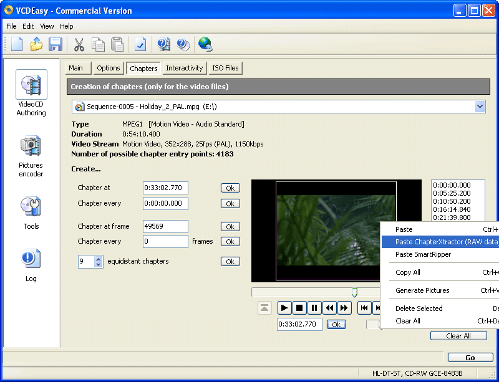499x382 pixels.
Task: Click the Save floppy disk toolbar icon
Action: 55,44
